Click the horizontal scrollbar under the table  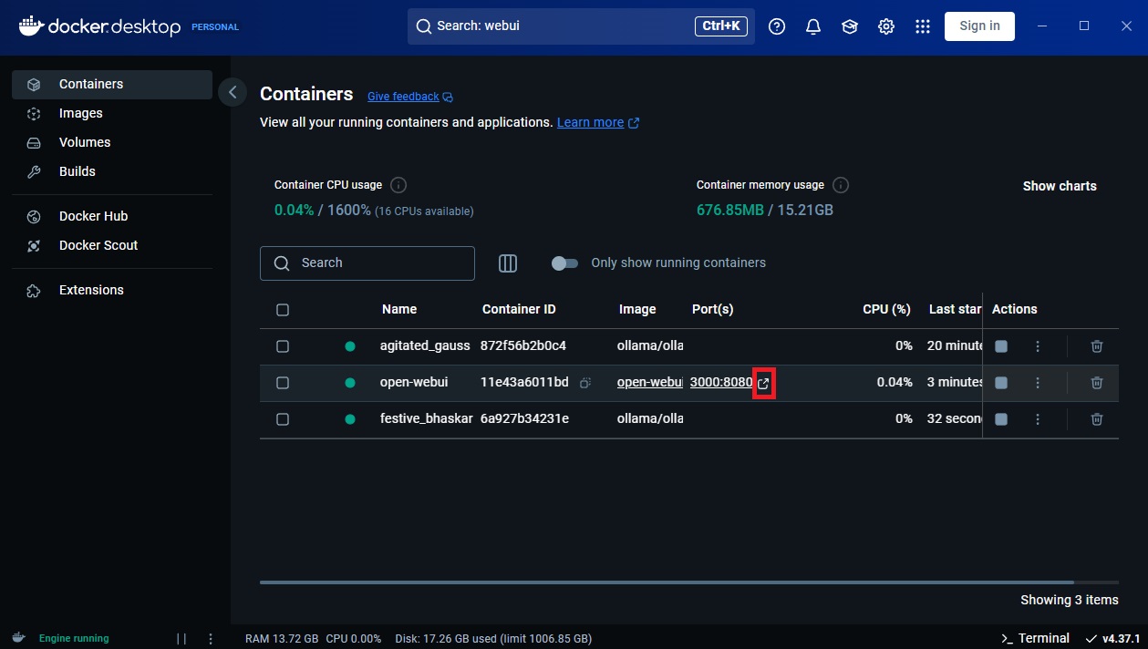point(667,582)
